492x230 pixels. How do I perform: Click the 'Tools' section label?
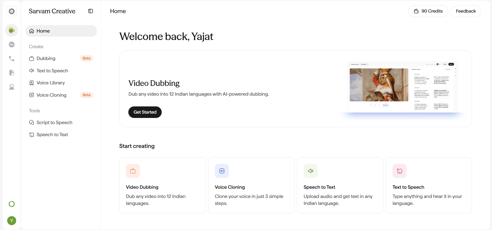click(34, 111)
